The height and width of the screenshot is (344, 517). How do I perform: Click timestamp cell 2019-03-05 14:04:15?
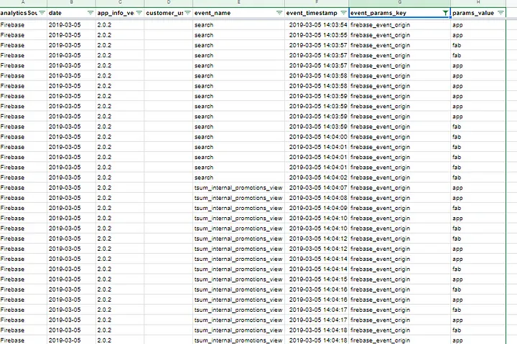[318, 279]
